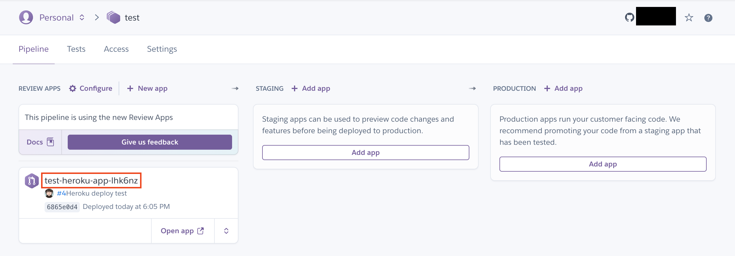Click the Give us feedback button
The height and width of the screenshot is (256, 735).
coord(150,142)
